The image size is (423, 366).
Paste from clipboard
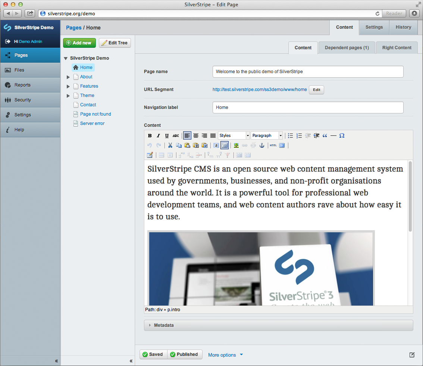pyautogui.click(x=187, y=146)
